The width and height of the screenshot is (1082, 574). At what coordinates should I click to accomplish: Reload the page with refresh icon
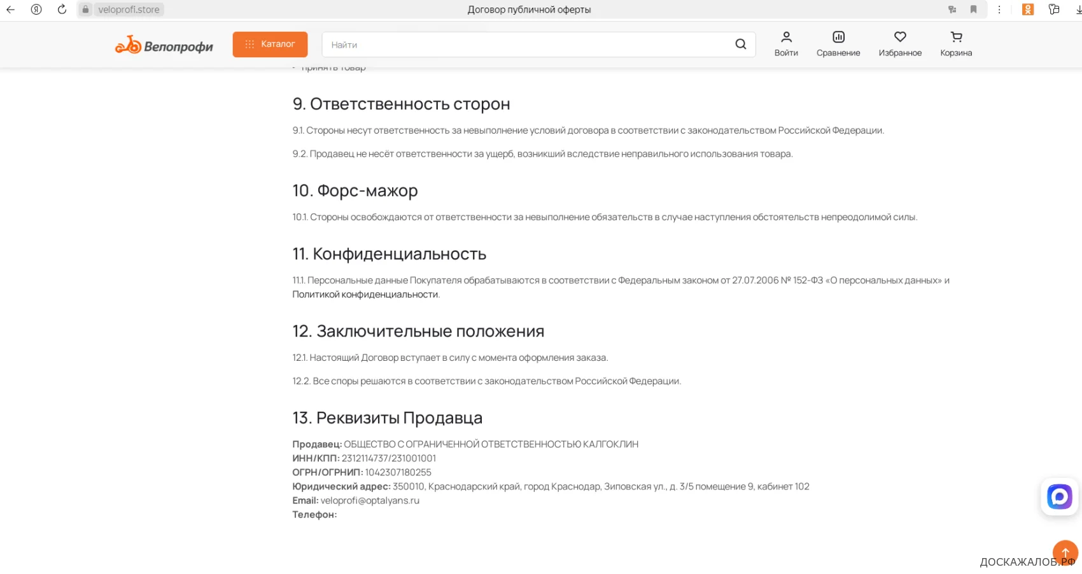62,10
